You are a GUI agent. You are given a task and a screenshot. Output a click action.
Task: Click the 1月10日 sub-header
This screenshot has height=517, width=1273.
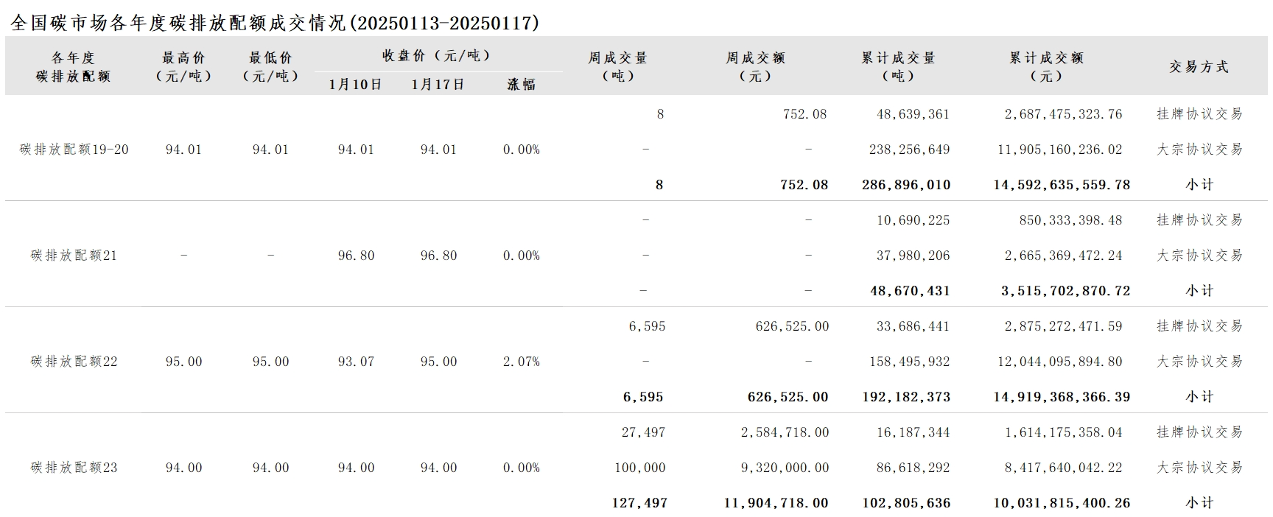pos(356,84)
